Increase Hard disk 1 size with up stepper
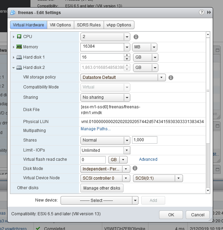The width and height of the screenshot is (223, 230). point(127,55)
